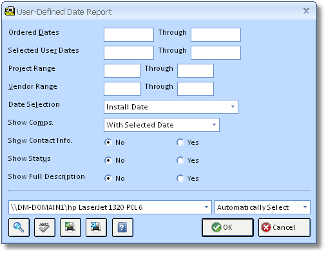Click the Ordered Dates Through end field
Screen dimensions: 326x253
(x=216, y=35)
